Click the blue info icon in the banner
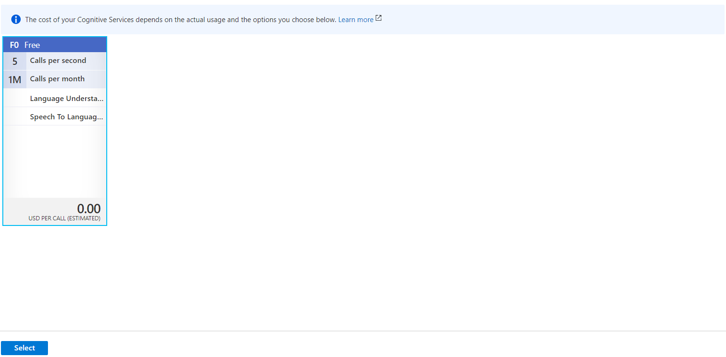Image resolution: width=726 pixels, height=357 pixels. pyautogui.click(x=17, y=19)
